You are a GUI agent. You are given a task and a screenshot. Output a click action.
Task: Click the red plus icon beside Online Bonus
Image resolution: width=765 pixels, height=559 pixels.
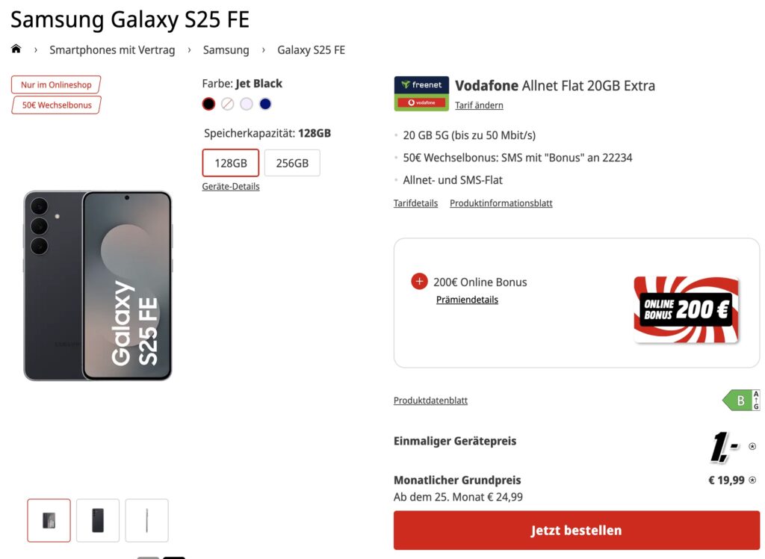pos(419,282)
